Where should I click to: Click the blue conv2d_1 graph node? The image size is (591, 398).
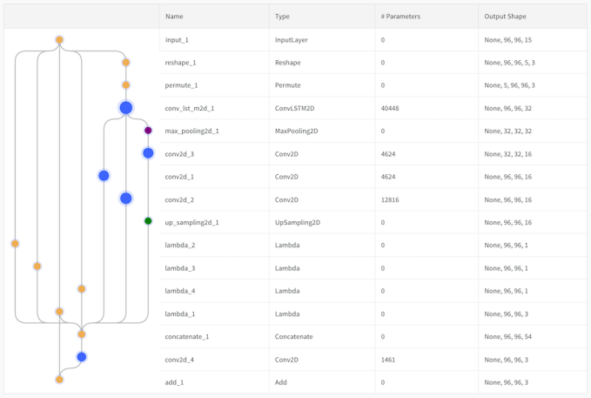click(104, 176)
